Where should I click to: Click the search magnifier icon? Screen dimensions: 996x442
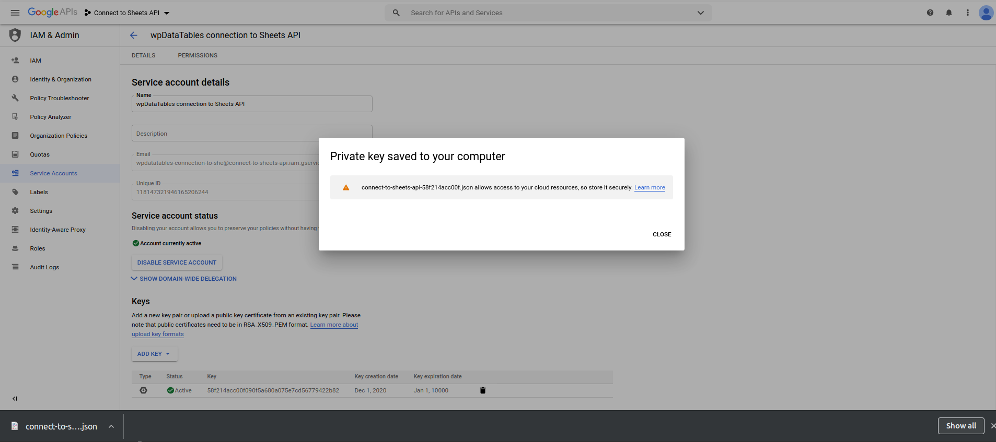coord(396,13)
